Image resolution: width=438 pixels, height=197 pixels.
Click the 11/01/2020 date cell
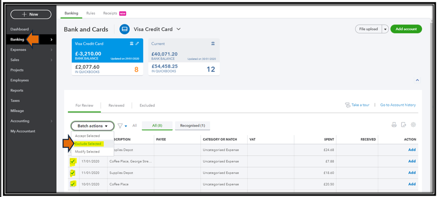(x=90, y=173)
